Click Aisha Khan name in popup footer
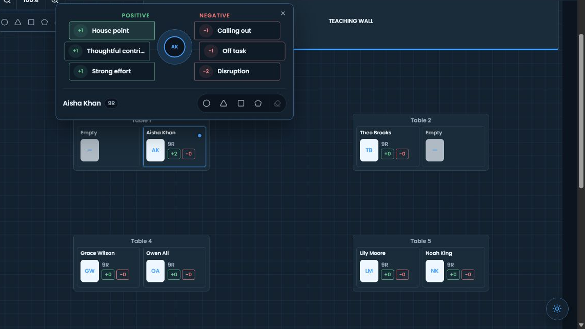585x329 pixels. click(x=82, y=104)
